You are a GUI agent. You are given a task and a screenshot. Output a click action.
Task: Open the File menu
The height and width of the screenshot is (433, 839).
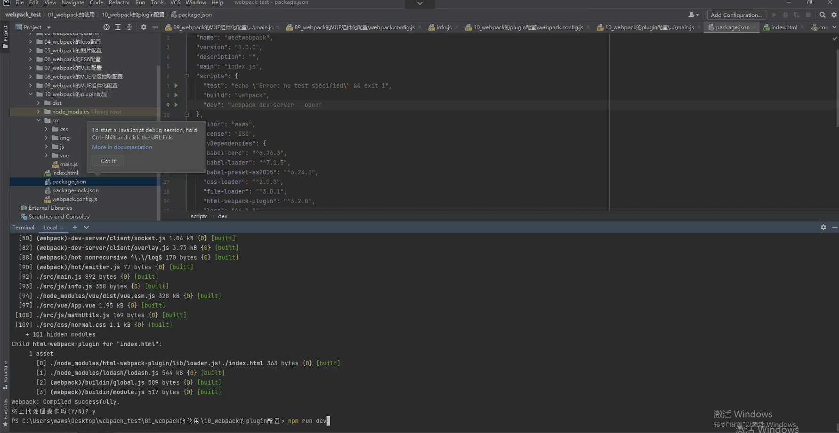[x=20, y=3]
